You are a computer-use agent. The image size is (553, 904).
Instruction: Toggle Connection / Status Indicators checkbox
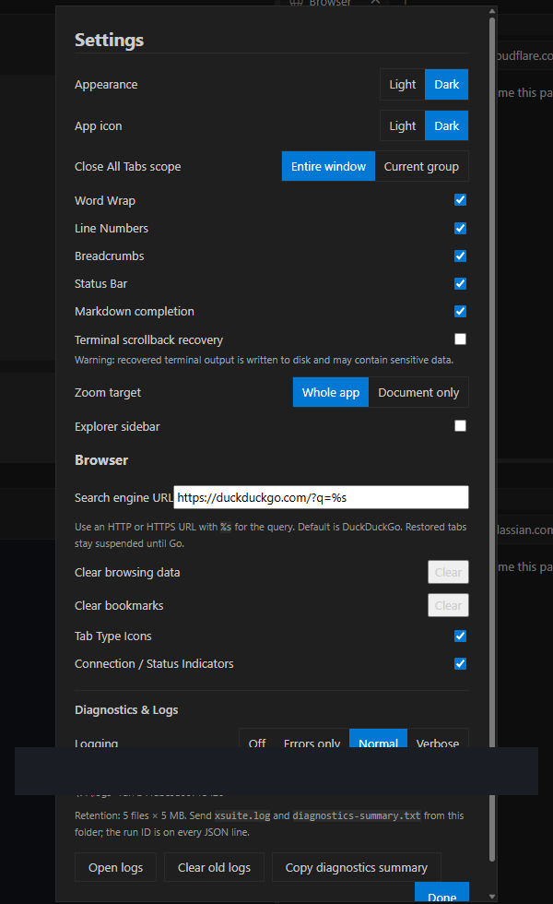tap(460, 663)
